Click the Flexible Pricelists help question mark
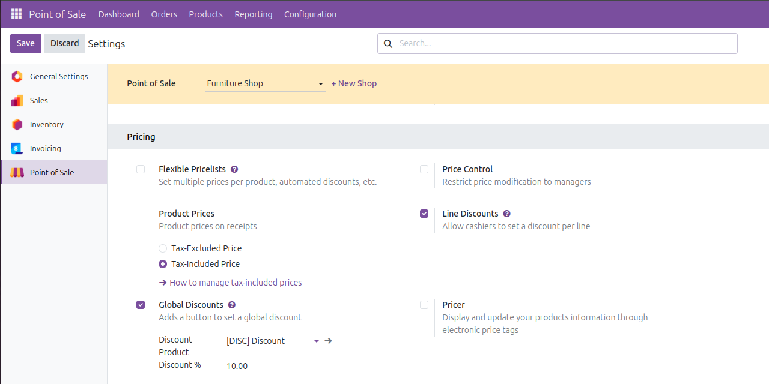The height and width of the screenshot is (384, 769). [x=234, y=169]
